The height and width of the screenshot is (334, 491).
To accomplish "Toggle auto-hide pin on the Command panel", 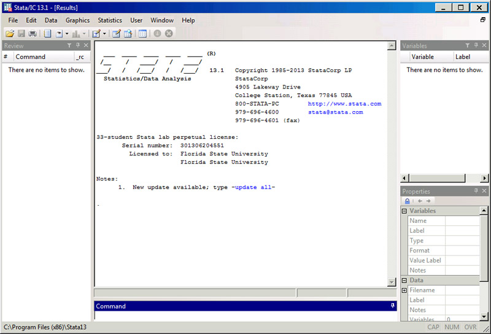I will pos(392,306).
